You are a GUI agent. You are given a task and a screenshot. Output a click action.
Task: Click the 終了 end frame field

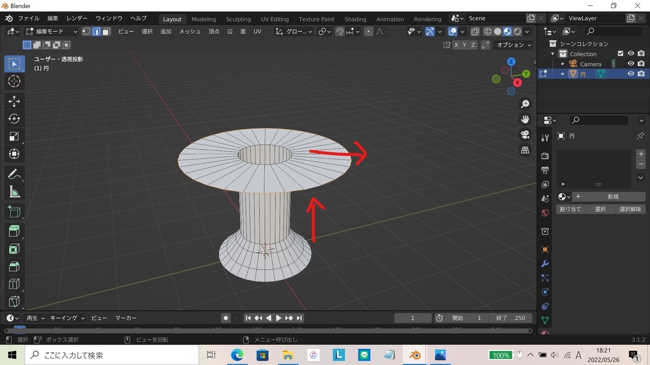tap(511, 318)
